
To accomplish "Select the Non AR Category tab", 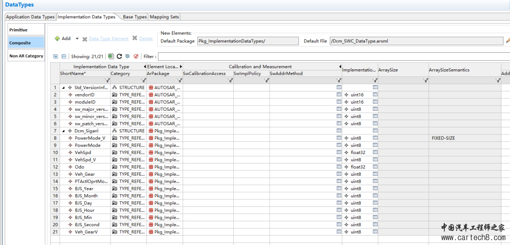I will coord(26,56).
